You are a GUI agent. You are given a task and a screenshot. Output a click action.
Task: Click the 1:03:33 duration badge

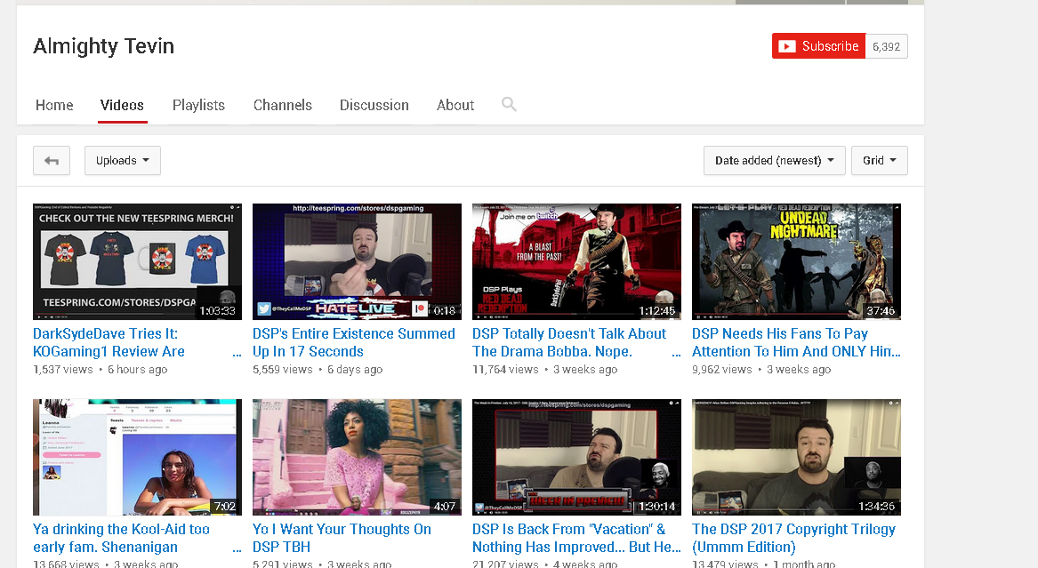click(218, 310)
